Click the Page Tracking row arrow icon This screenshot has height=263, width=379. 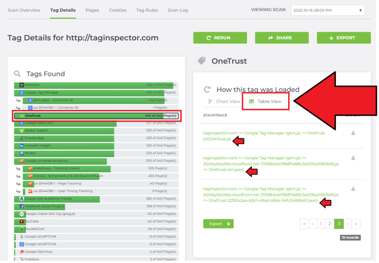19,184
